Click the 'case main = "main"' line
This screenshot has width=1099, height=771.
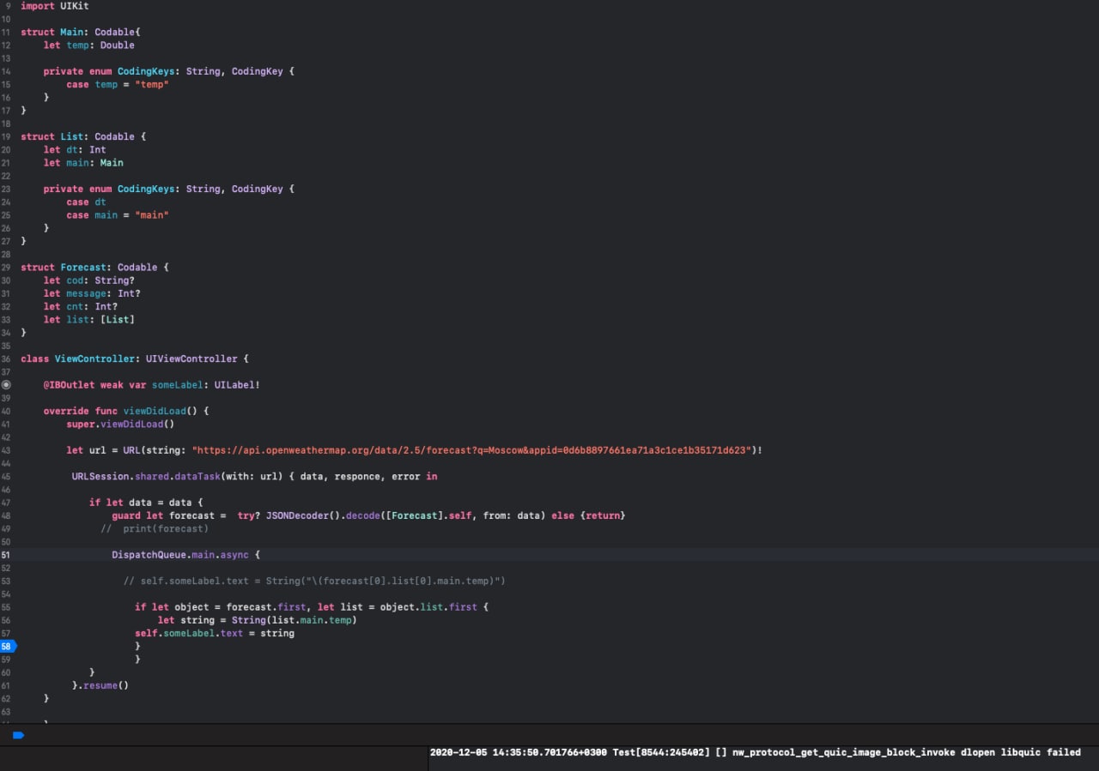click(118, 214)
